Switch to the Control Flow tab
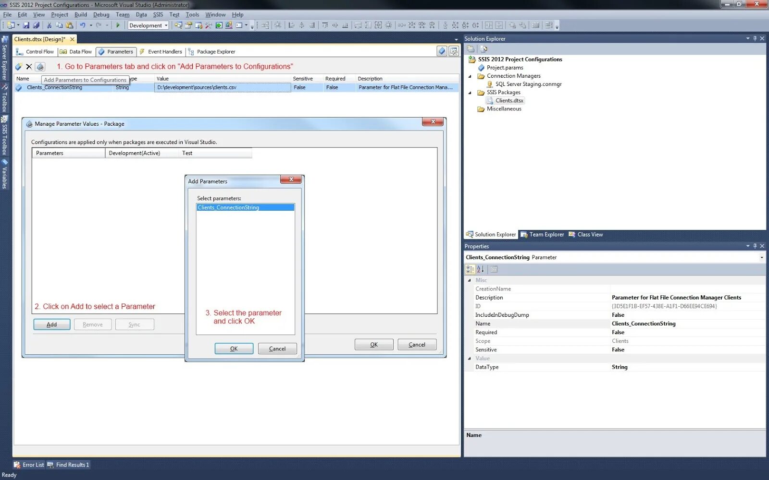The width and height of the screenshot is (769, 480). (x=35, y=52)
